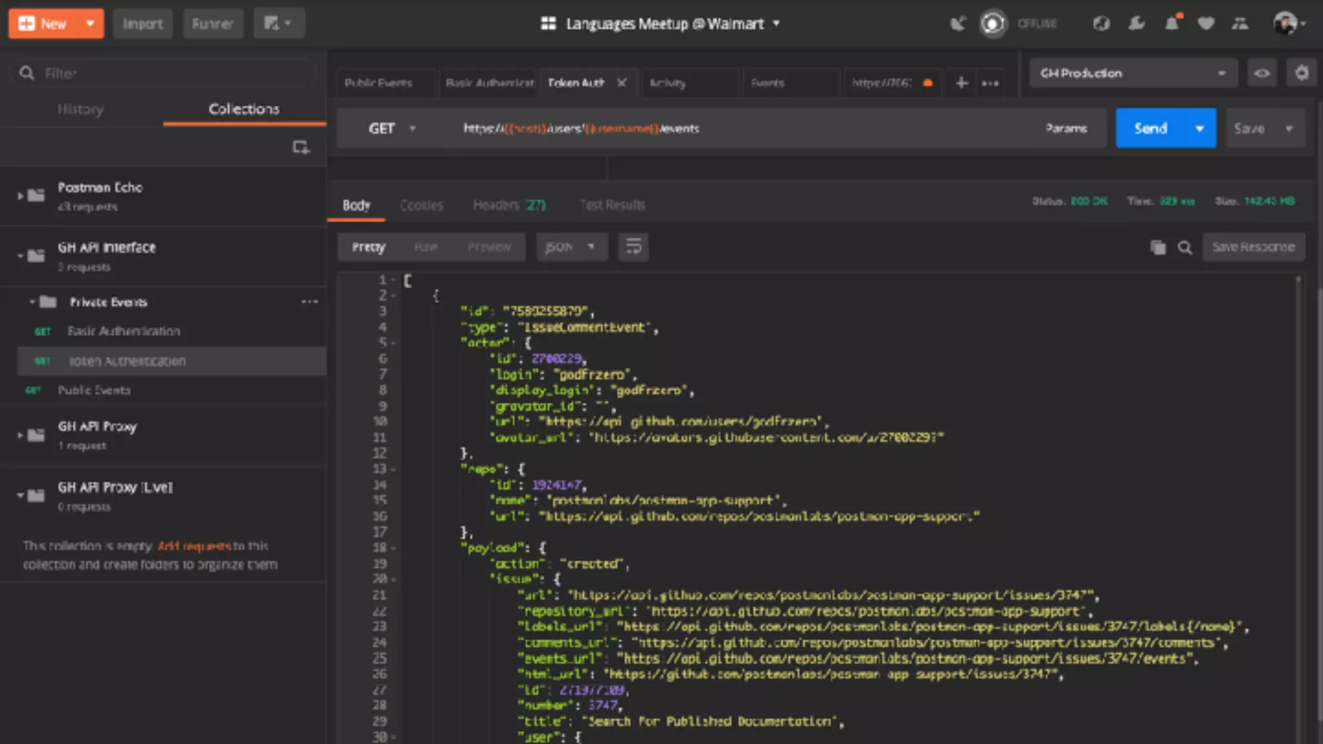This screenshot has height=744, width=1323.
Task: Click the notifications bell icon
Action: (1172, 24)
